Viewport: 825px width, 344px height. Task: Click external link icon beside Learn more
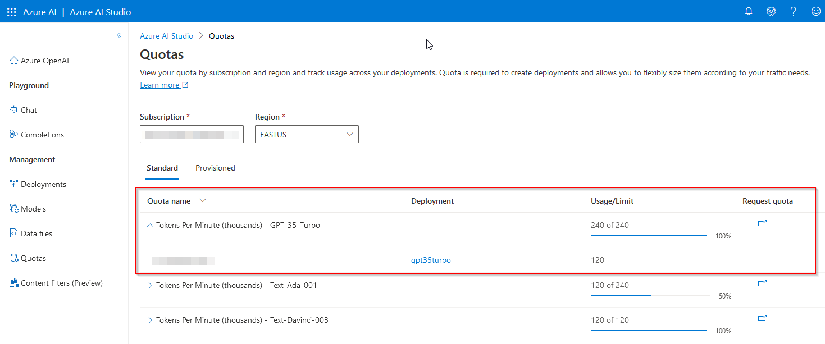point(185,85)
